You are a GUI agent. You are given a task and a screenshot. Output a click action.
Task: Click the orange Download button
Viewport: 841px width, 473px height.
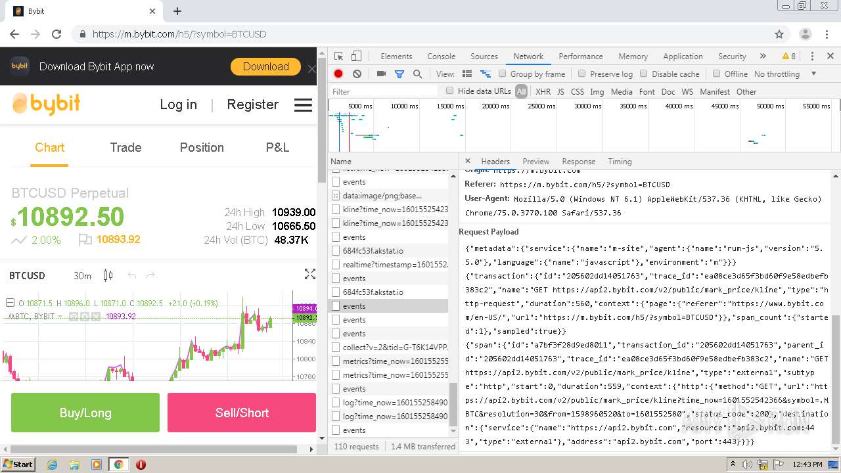click(265, 66)
